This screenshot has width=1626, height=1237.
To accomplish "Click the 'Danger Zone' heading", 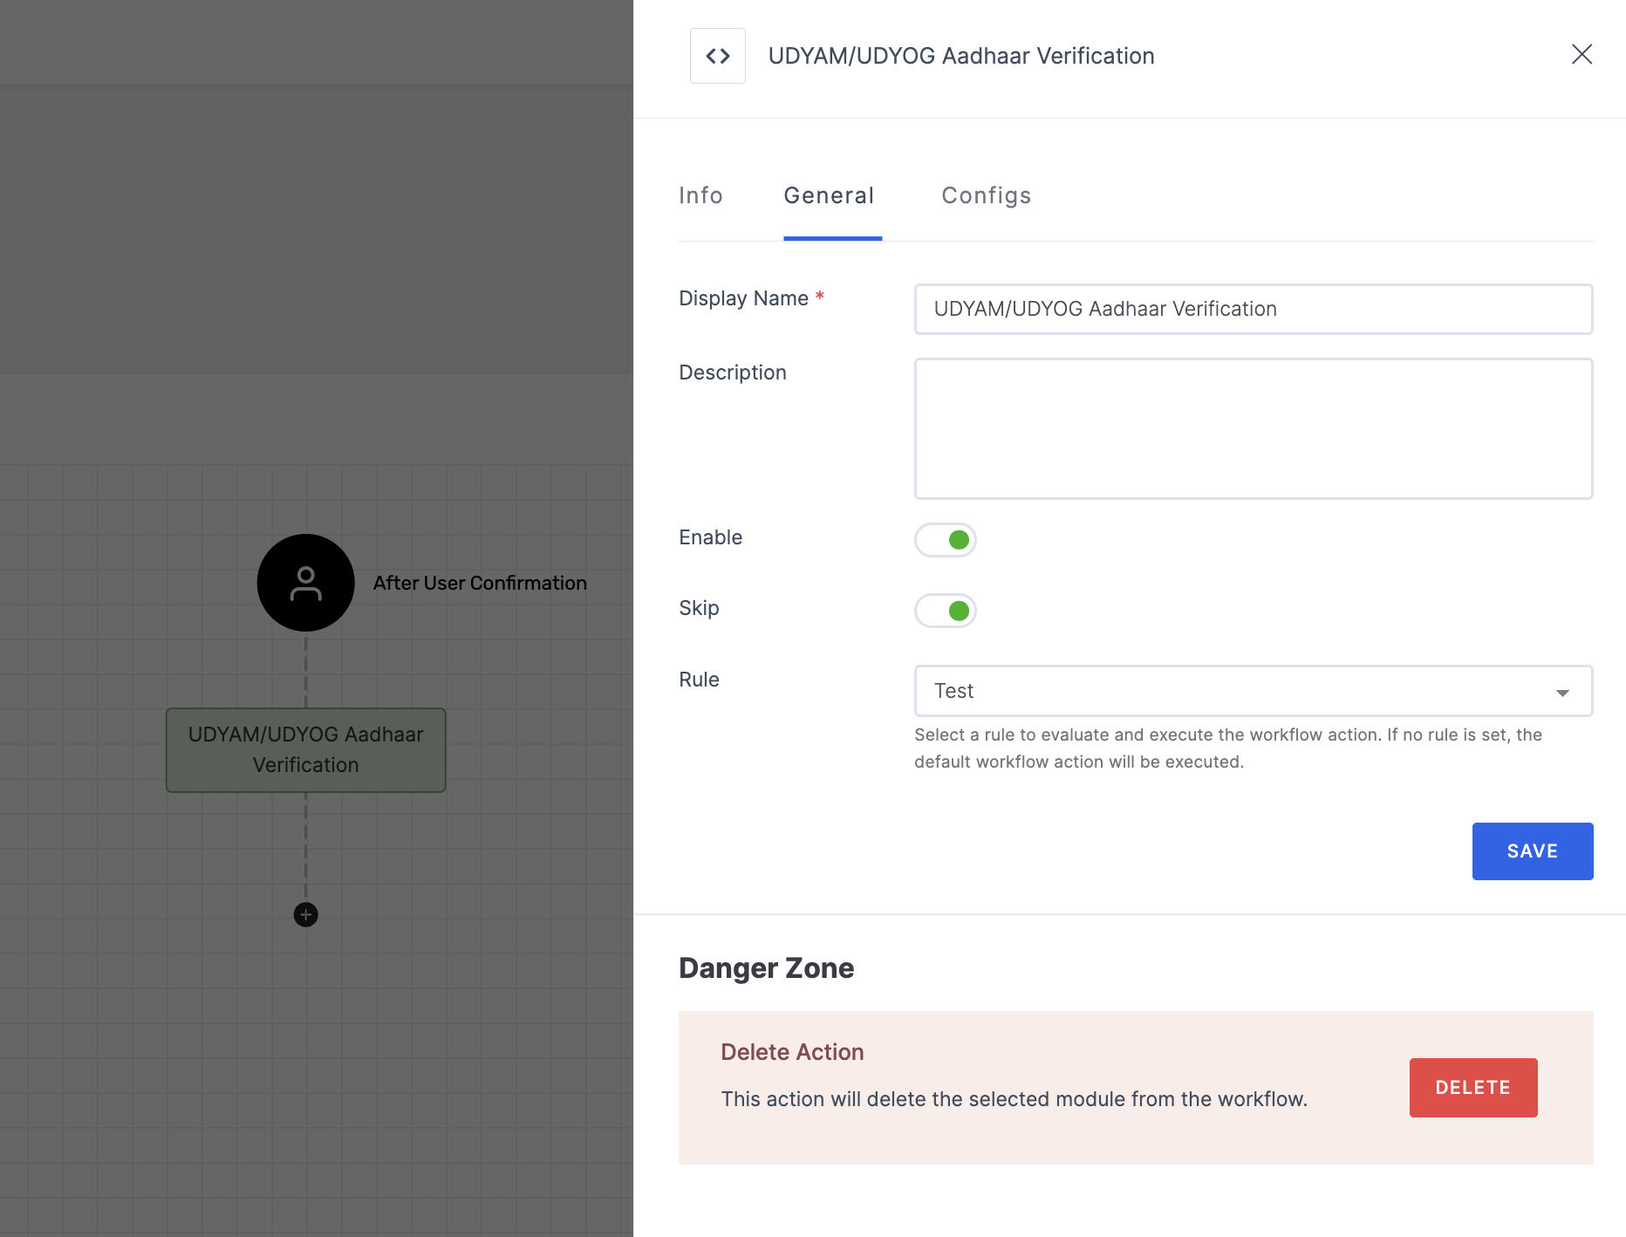I will click(766, 968).
